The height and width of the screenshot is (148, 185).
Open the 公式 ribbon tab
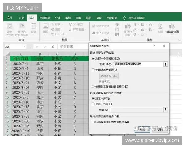click(x=58, y=18)
